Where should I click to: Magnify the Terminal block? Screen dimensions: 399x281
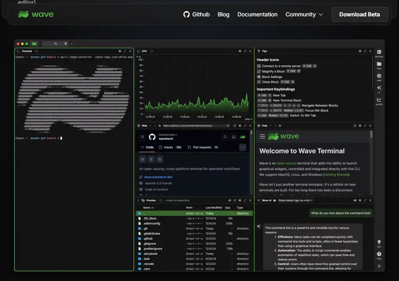click(125, 51)
